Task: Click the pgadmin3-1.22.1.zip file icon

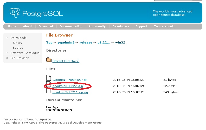Action: pyautogui.click(x=49, y=85)
